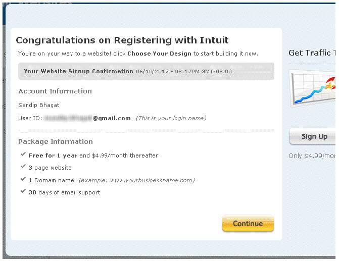Click the name Sandip Bhagat

coord(39,105)
